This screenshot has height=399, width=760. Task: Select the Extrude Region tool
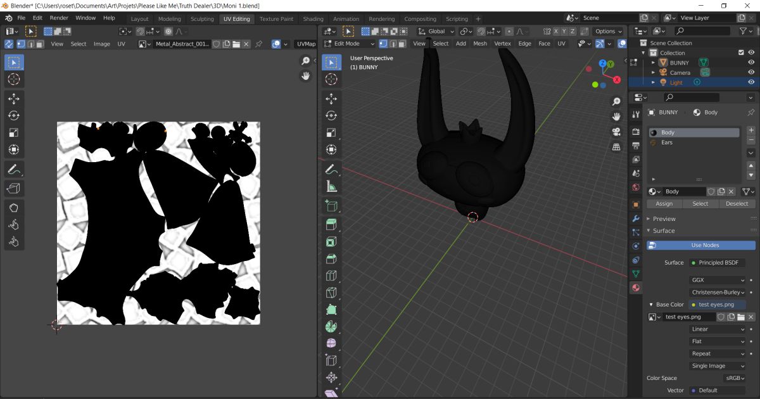coord(331,224)
